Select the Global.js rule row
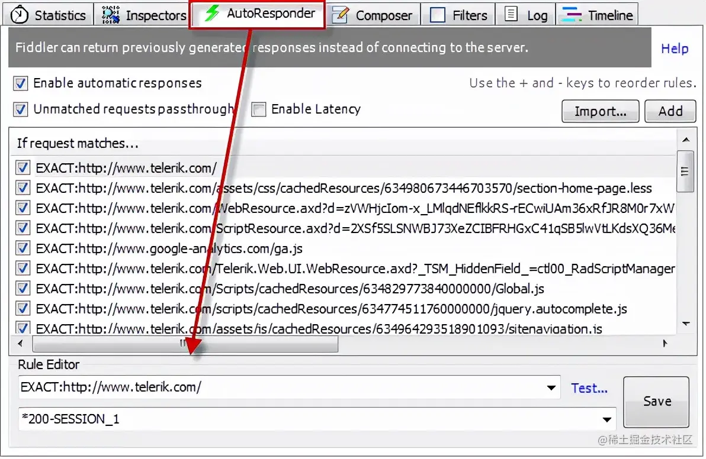Image resolution: width=706 pixels, height=459 pixels. (345, 288)
